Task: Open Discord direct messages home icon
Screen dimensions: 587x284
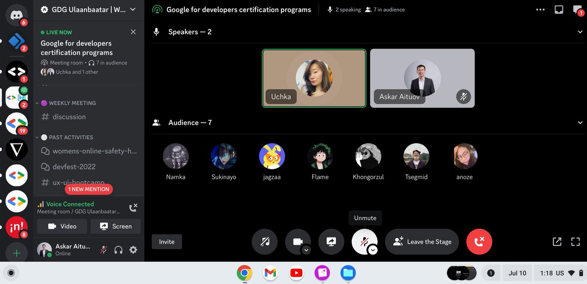Action: (16, 15)
